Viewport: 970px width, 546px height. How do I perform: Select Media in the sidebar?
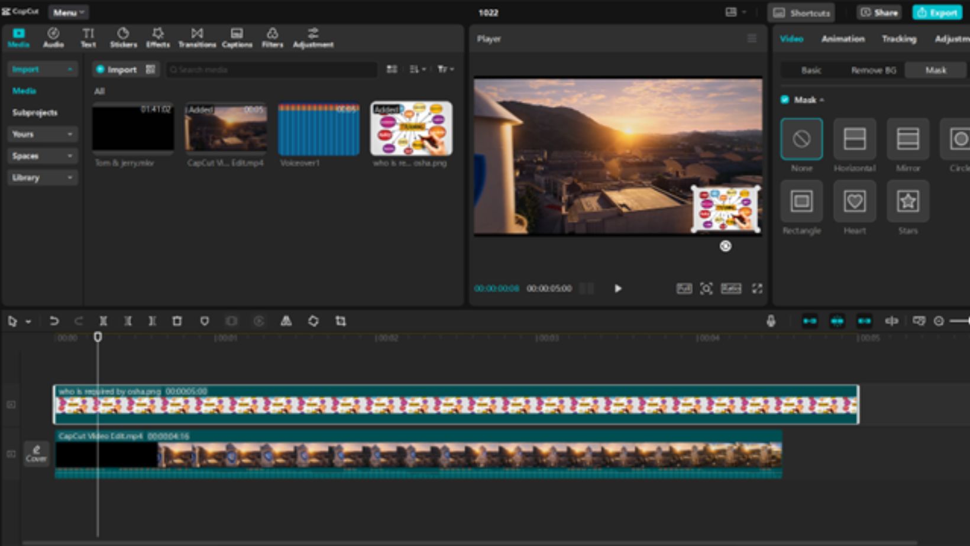click(24, 90)
